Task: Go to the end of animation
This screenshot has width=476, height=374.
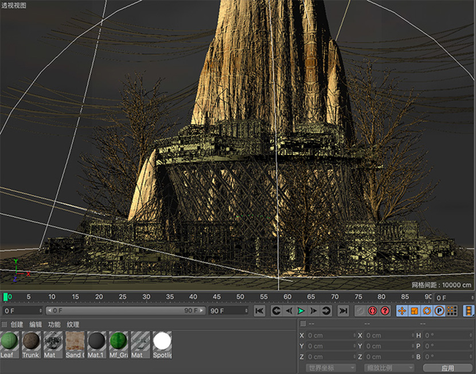Action: [343, 311]
